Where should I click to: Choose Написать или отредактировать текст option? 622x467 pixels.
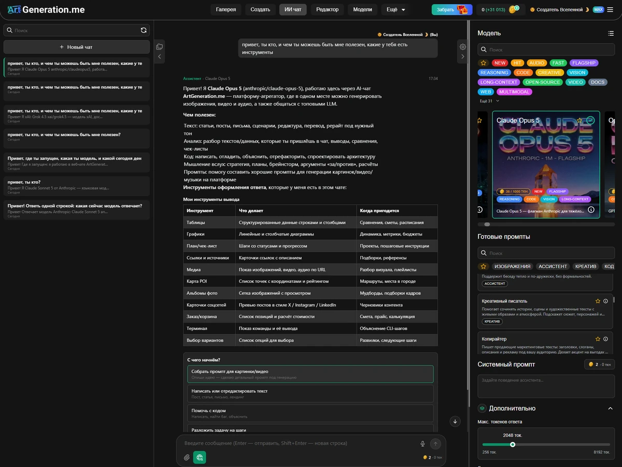[x=310, y=393]
